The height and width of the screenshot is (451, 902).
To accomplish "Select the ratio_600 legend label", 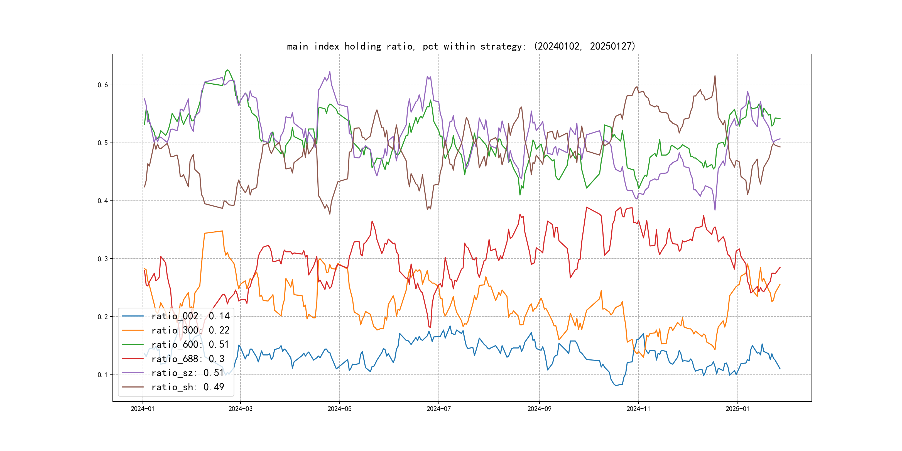I will (x=190, y=345).
